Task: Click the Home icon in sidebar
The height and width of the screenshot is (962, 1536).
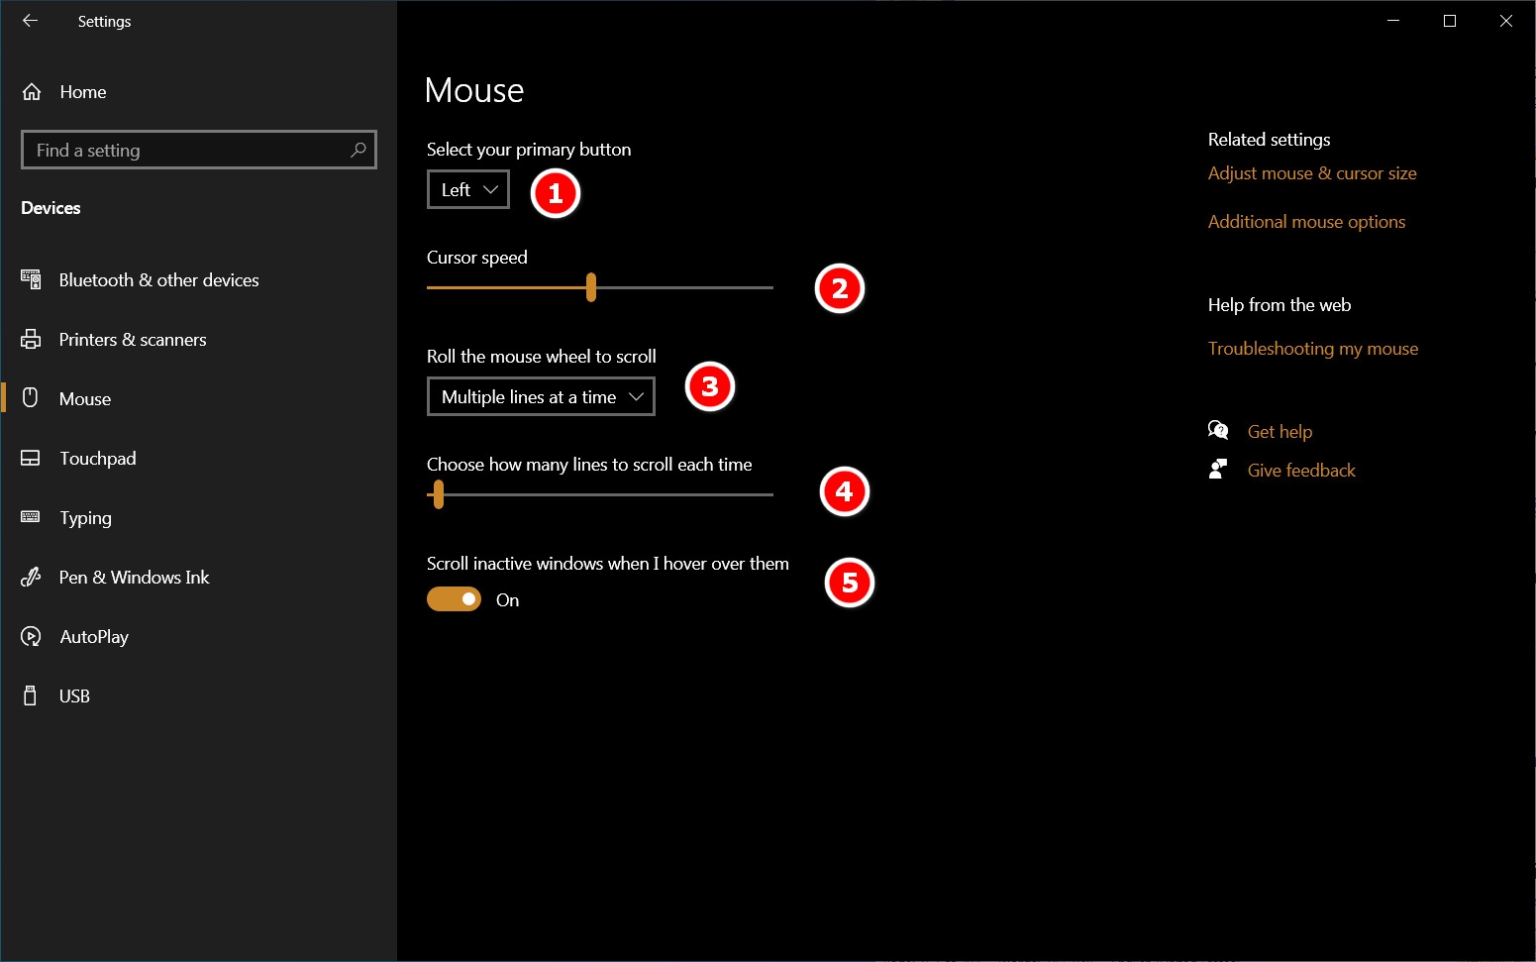Action: point(32,92)
